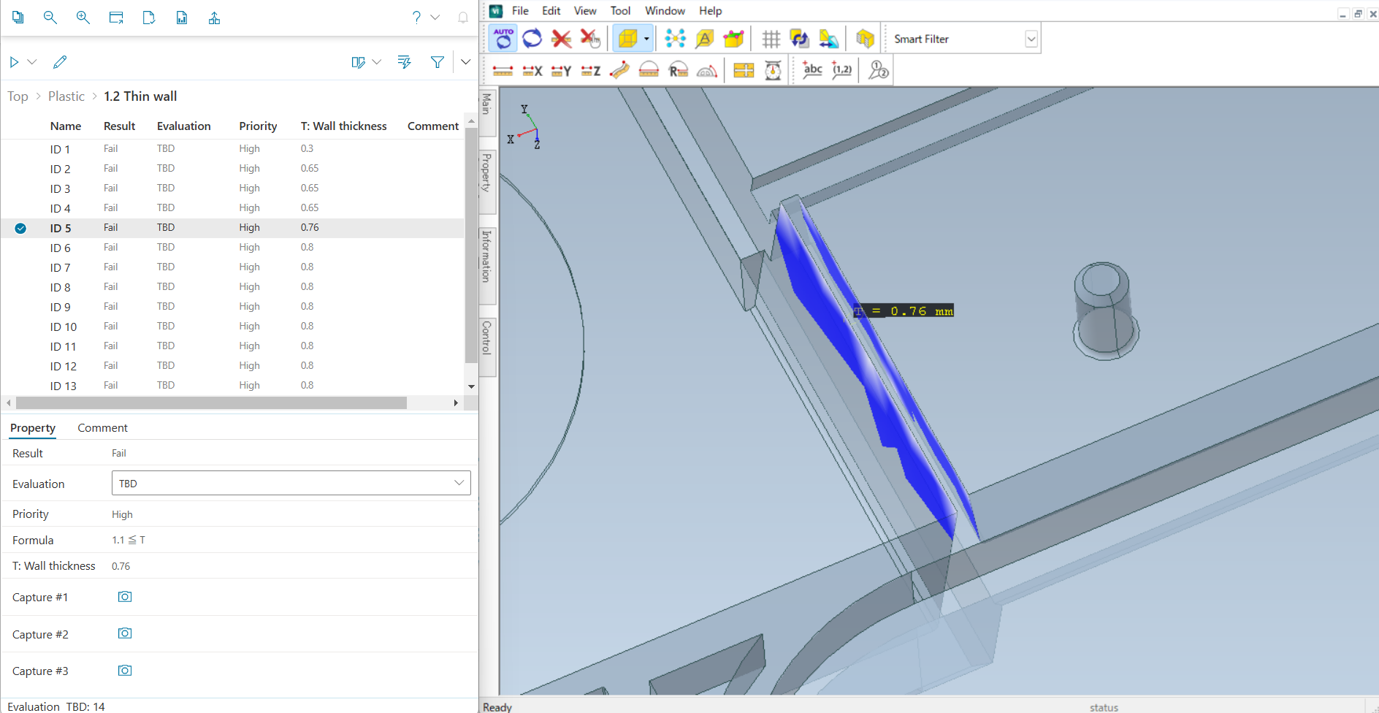1379x713 pixels.
Task: Expand the Smart Filter combo box
Action: pyautogui.click(x=1031, y=39)
